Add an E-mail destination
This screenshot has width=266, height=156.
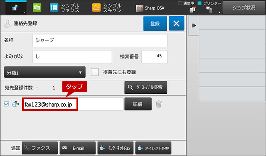click(78, 148)
